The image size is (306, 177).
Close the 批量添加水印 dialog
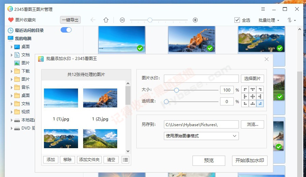coord(266,59)
